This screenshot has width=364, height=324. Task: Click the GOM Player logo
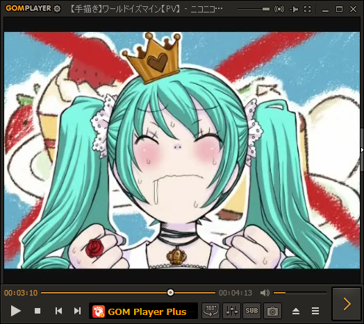[28, 8]
